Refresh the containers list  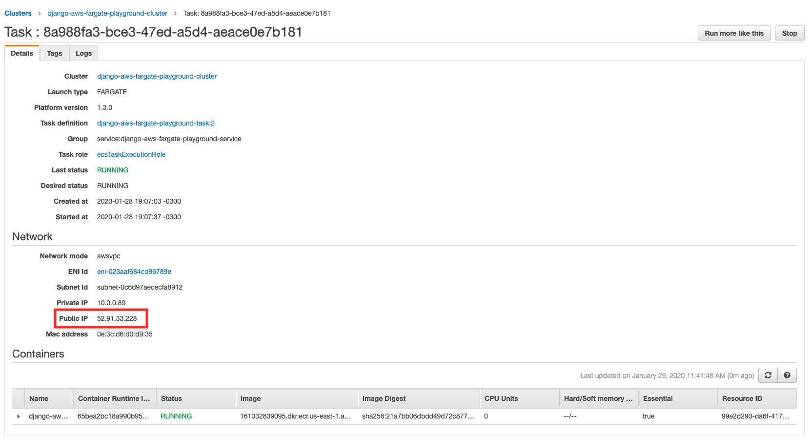pyautogui.click(x=768, y=375)
